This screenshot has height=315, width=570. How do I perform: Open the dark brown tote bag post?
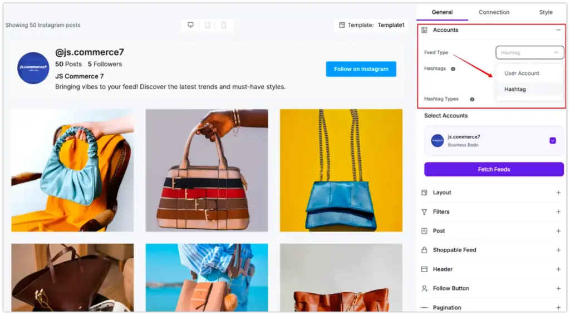[x=72, y=278]
